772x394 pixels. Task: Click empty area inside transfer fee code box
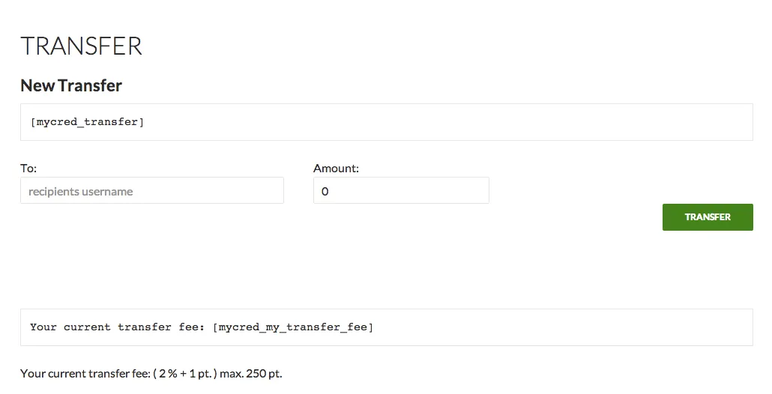[562, 327]
